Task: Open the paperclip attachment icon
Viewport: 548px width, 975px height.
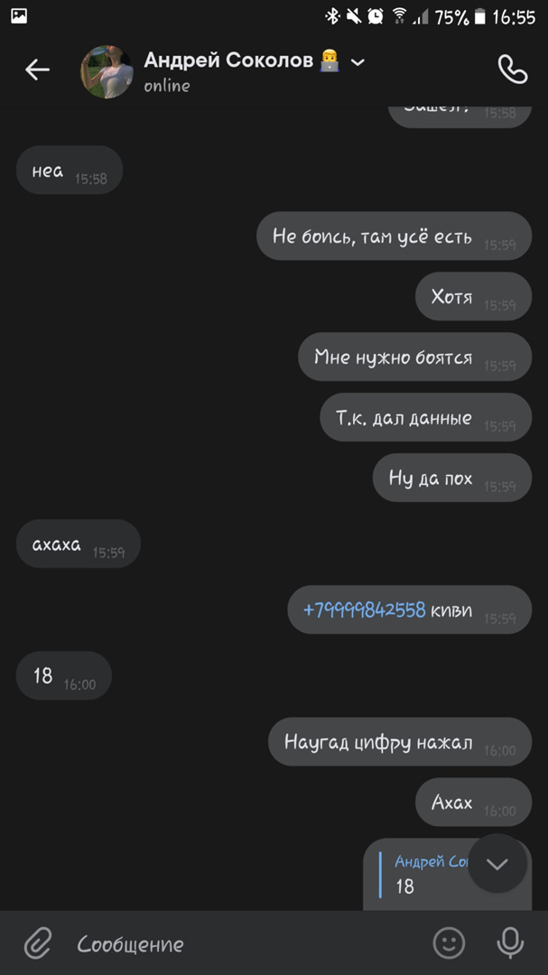Action: 37,943
